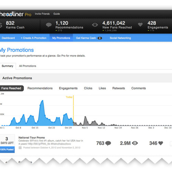Click the headliner Pro logo
Viewport: 172px width, 172px height.
[15, 14]
